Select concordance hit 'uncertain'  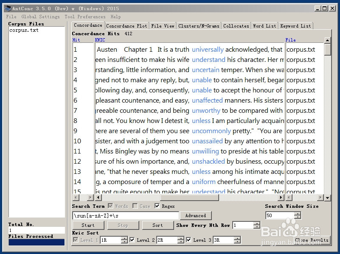[205, 70]
